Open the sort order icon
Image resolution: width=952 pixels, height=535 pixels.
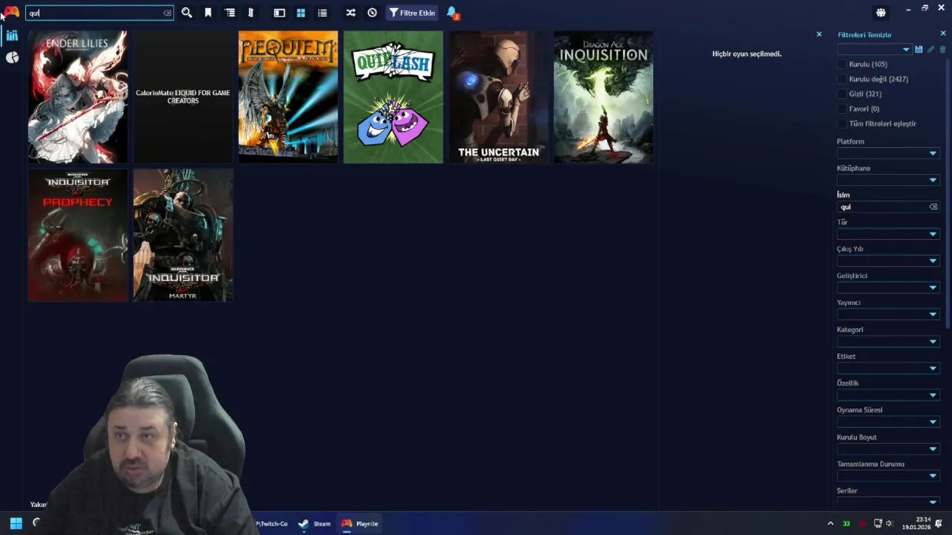[251, 13]
